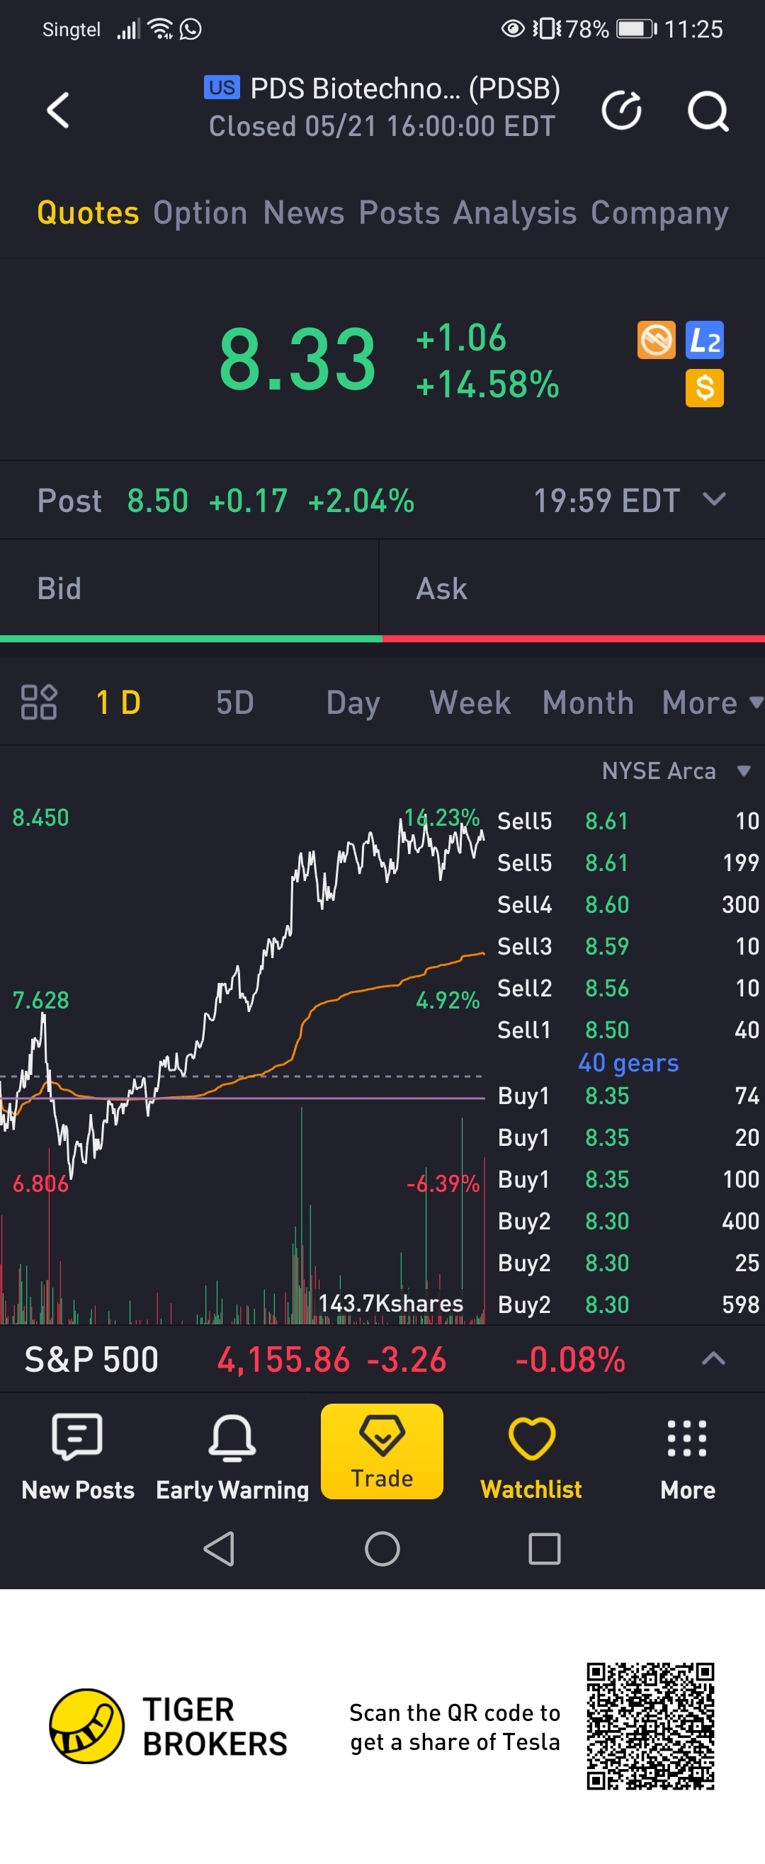Select Buy2 8.30 row with 25
This screenshot has width=765, height=1864.
click(x=628, y=1263)
